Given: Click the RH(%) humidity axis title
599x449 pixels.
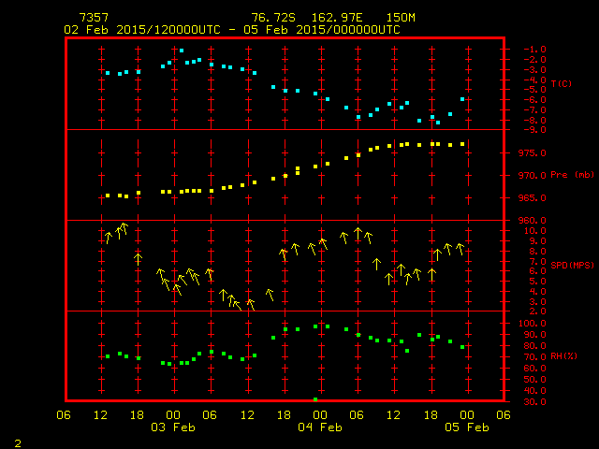Looking at the screenshot, I should (564, 356).
